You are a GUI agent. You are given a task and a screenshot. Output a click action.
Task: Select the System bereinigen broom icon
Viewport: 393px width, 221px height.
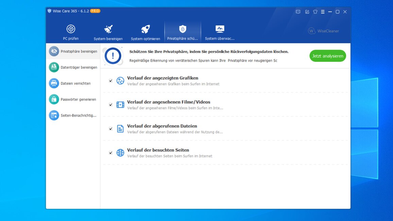[108, 29]
